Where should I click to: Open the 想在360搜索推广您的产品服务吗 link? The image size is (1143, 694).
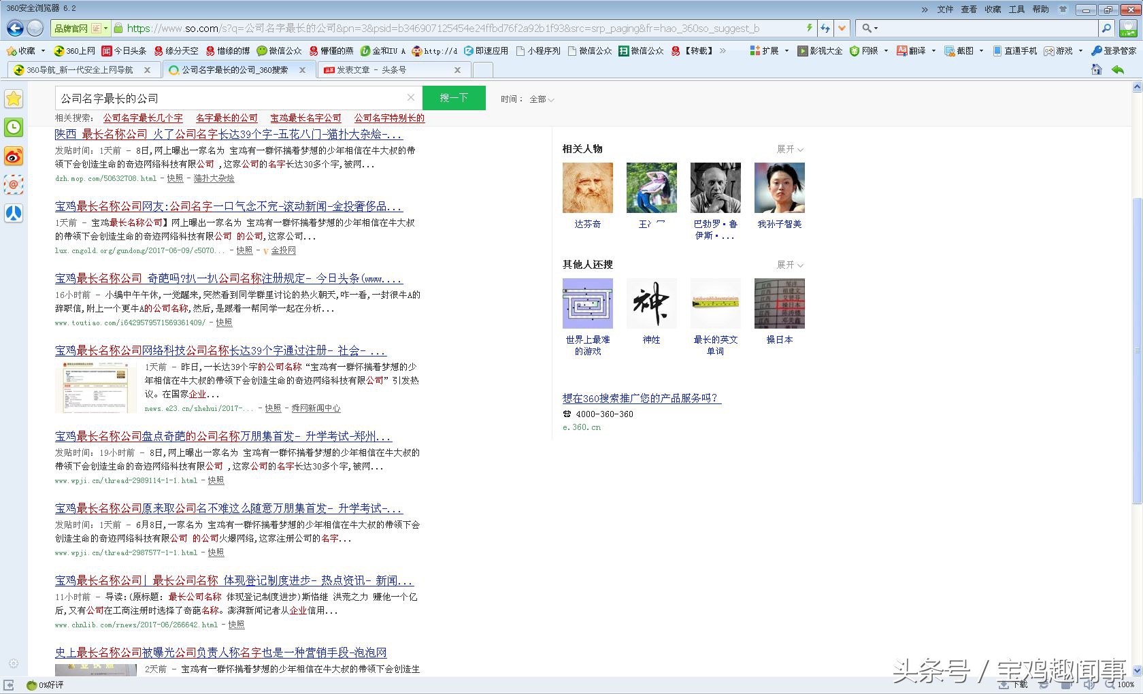click(x=642, y=398)
